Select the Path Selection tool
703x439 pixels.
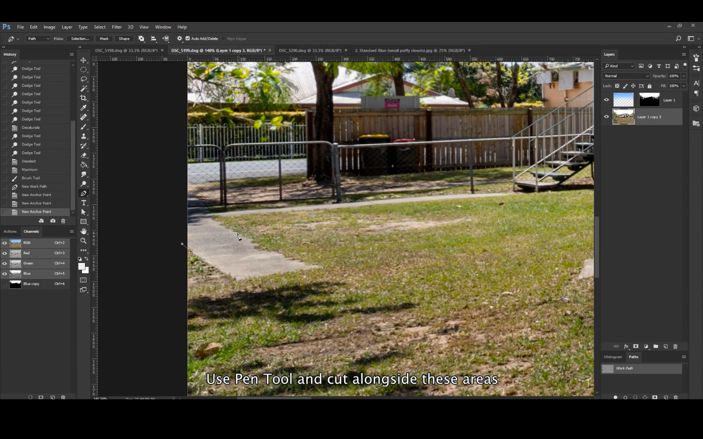pyautogui.click(x=83, y=212)
